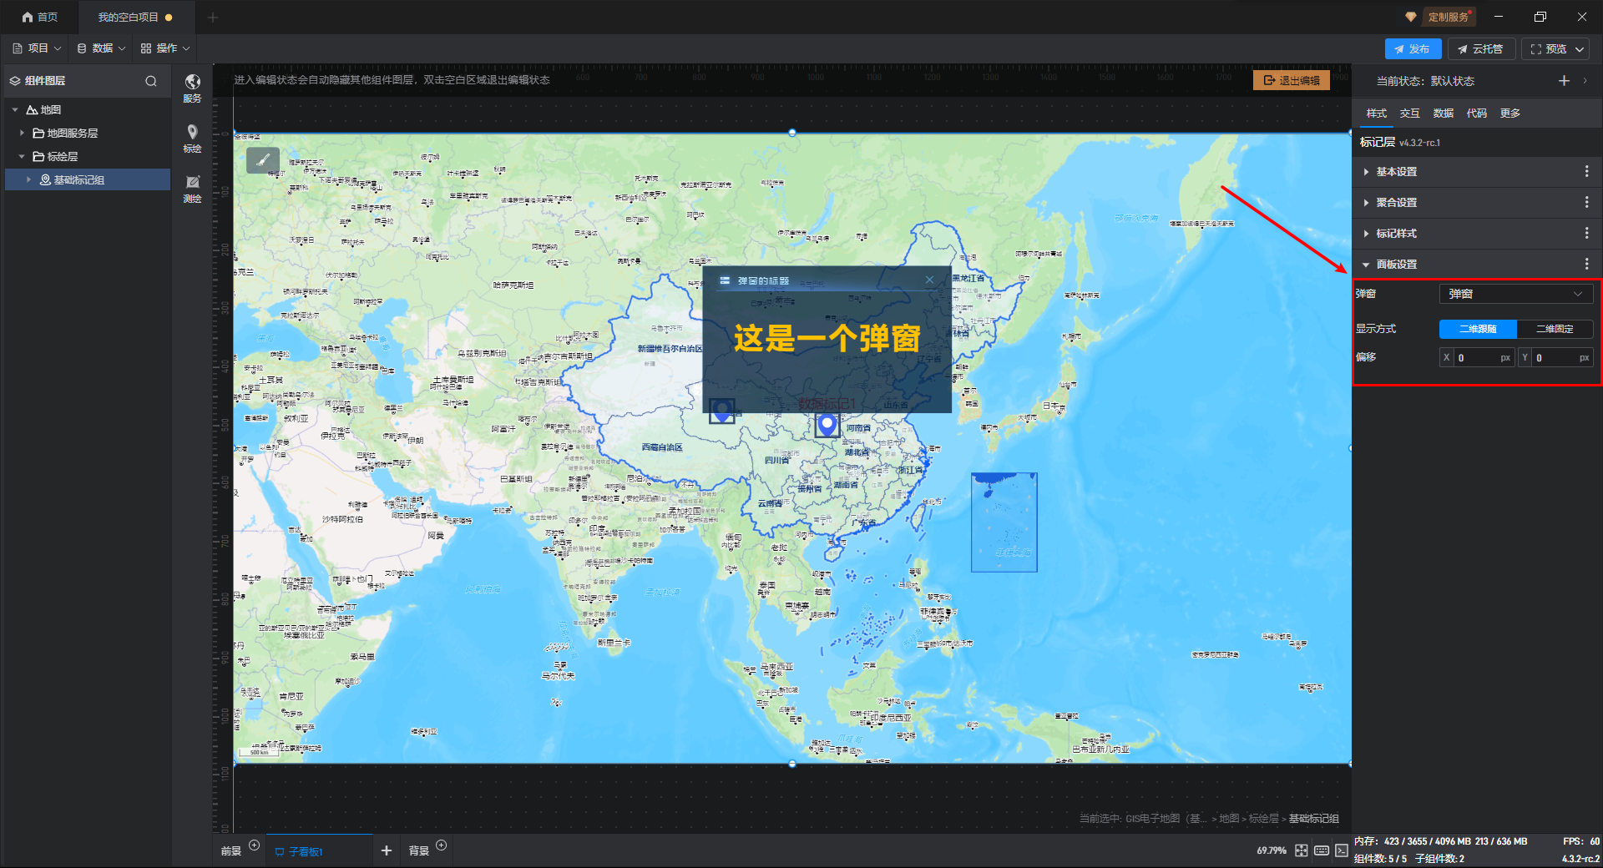Open the 数据 menu in the toolbar
Image resolution: width=1603 pixels, height=868 pixels.
tap(101, 48)
